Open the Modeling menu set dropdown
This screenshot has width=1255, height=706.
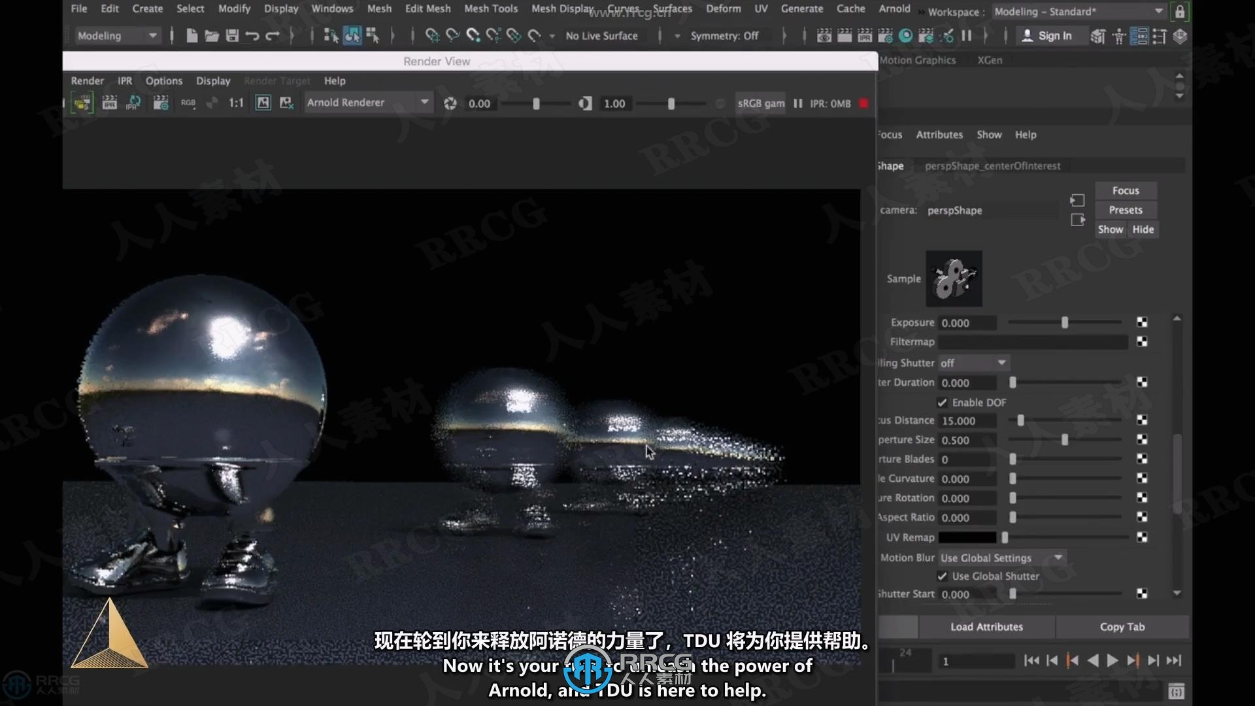[x=117, y=35]
